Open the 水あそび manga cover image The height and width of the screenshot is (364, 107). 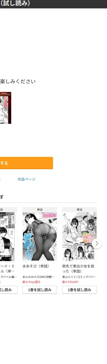tap(40, 237)
